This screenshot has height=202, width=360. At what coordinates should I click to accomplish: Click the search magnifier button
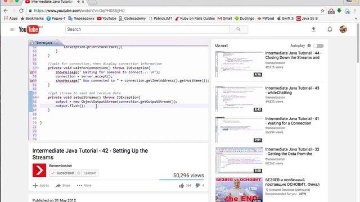pyautogui.click(x=238, y=29)
